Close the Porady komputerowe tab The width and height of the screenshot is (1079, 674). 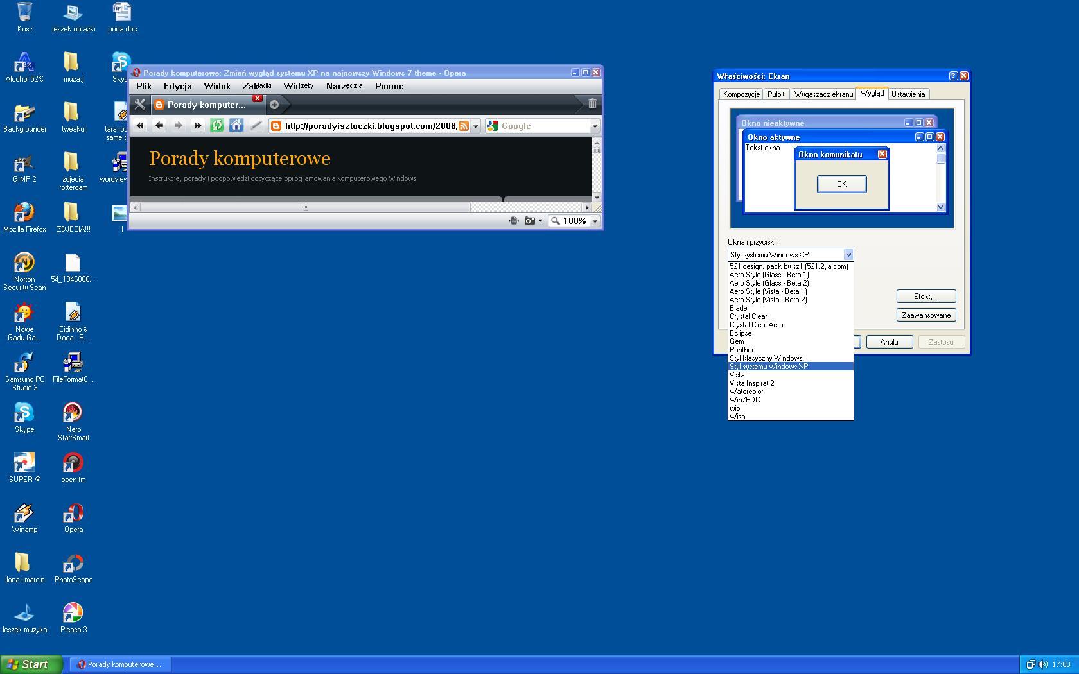pyautogui.click(x=257, y=98)
